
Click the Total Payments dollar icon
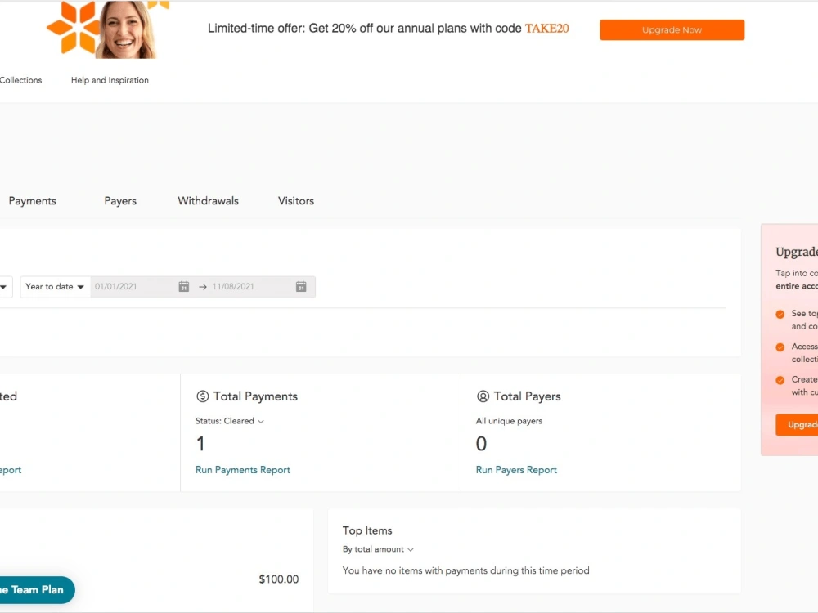click(202, 396)
